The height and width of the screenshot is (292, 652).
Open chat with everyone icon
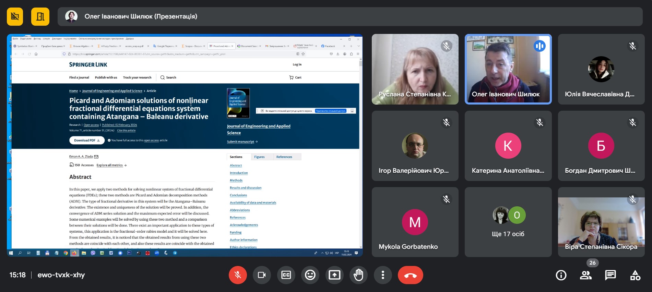[610, 275]
